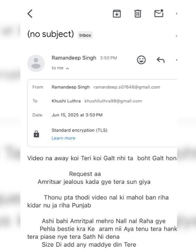The image size is (196, 250).
Task: Select sender email ramandeep.s07648@gmail.com
Action: point(127,87)
